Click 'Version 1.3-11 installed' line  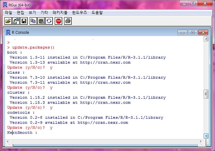tap(87, 57)
